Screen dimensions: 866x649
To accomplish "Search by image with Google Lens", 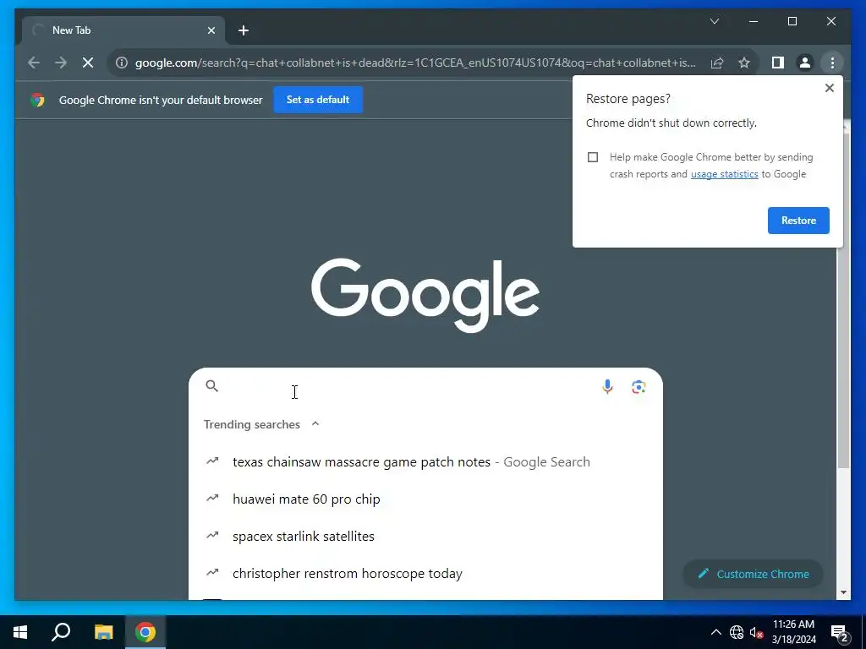I will (639, 387).
